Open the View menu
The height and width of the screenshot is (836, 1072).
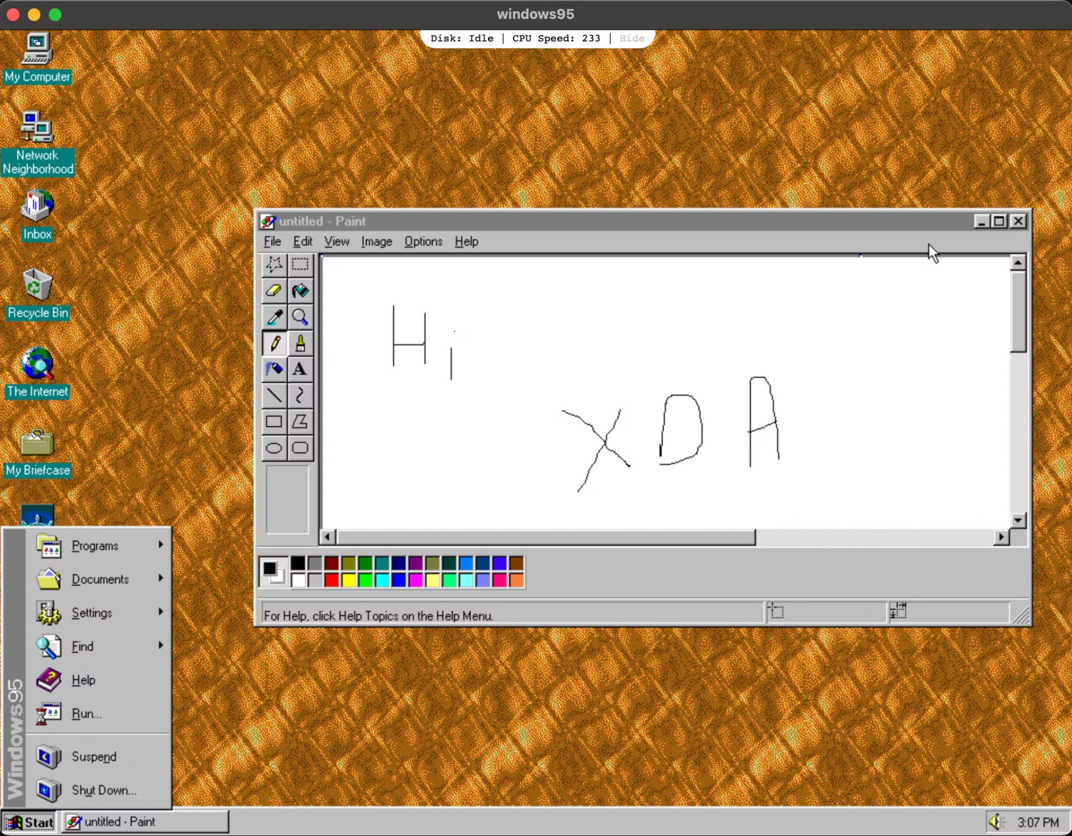tap(337, 241)
